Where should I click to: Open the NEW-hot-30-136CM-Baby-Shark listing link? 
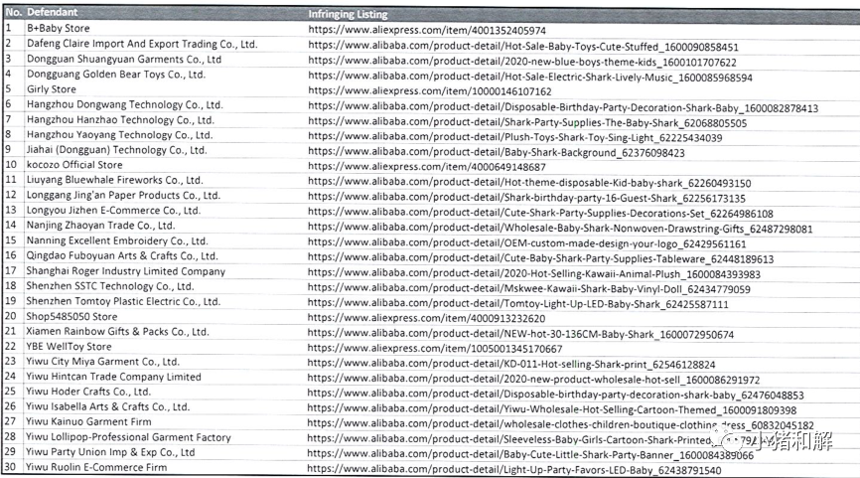coord(520,334)
